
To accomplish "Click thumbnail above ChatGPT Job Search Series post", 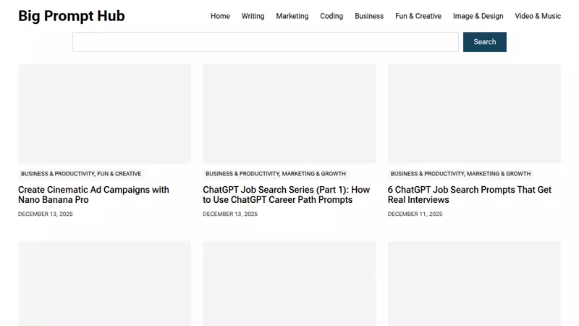I will coord(289,114).
